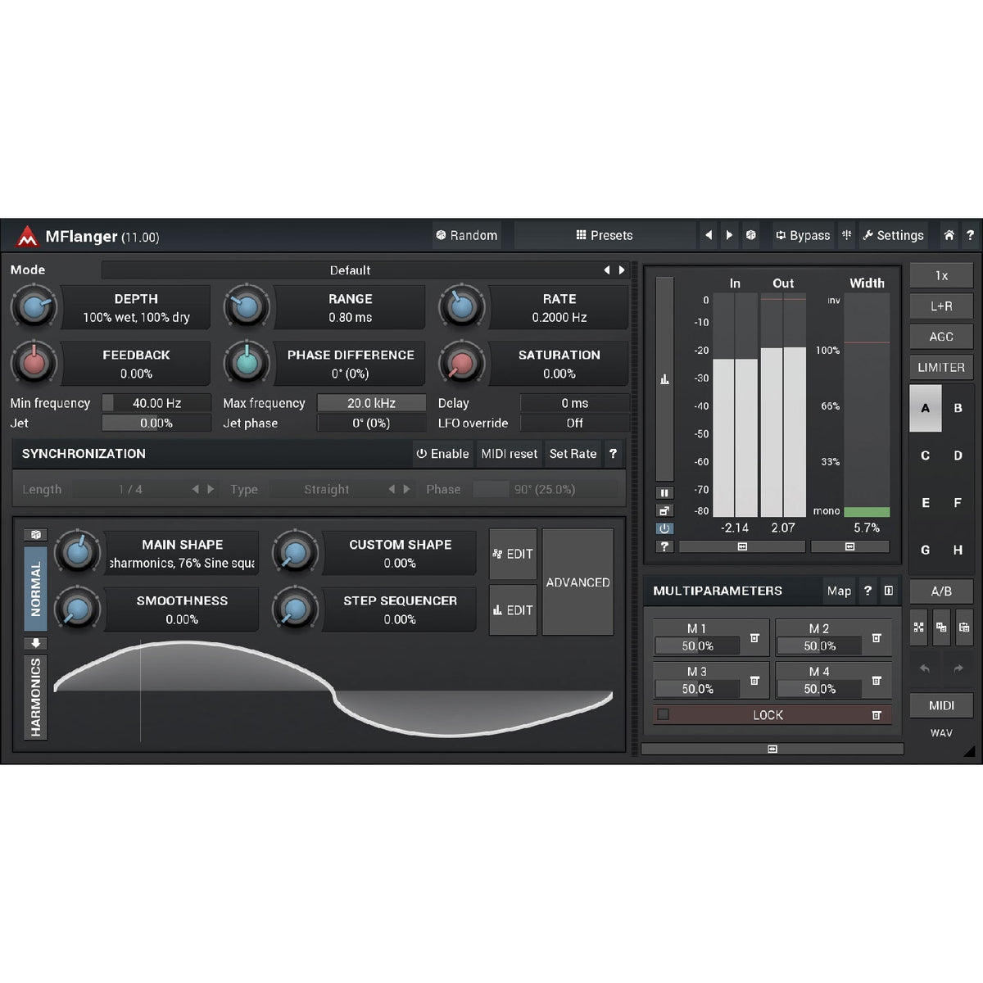Open ADVANCED shape settings
This screenshot has height=983, width=983.
578,582
